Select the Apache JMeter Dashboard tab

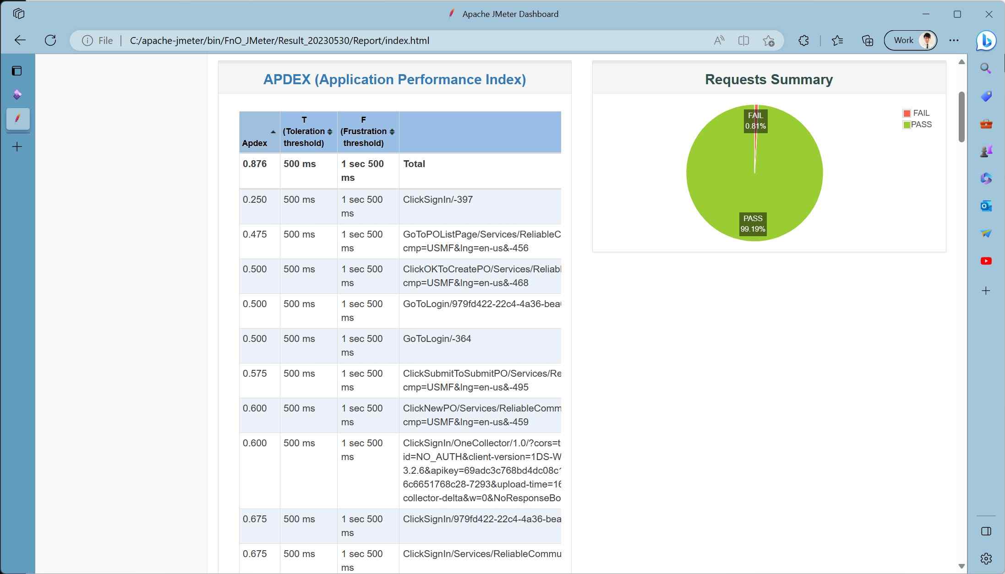pyautogui.click(x=18, y=119)
